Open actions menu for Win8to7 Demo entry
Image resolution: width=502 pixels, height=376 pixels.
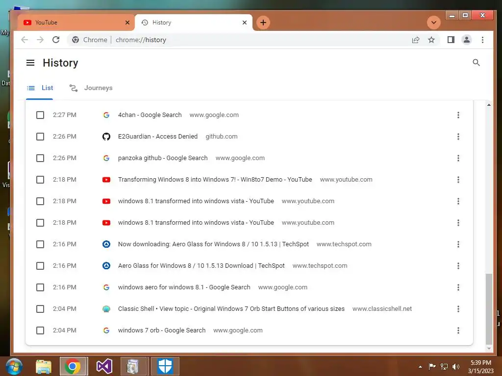pyautogui.click(x=458, y=180)
